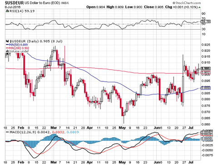
Task: Click the MA(200) 0.902 legend text
Action: [x=19, y=48]
